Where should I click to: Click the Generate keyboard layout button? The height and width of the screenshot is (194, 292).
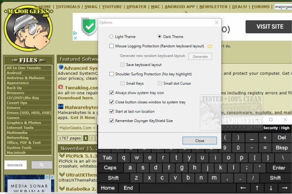[x=200, y=56]
